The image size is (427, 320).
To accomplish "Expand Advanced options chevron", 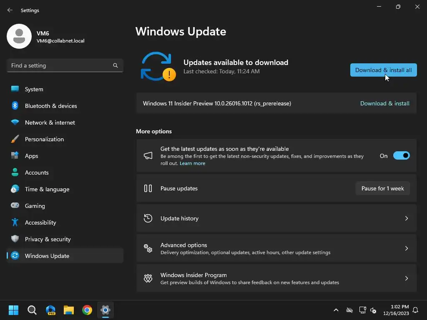I will click(406, 248).
